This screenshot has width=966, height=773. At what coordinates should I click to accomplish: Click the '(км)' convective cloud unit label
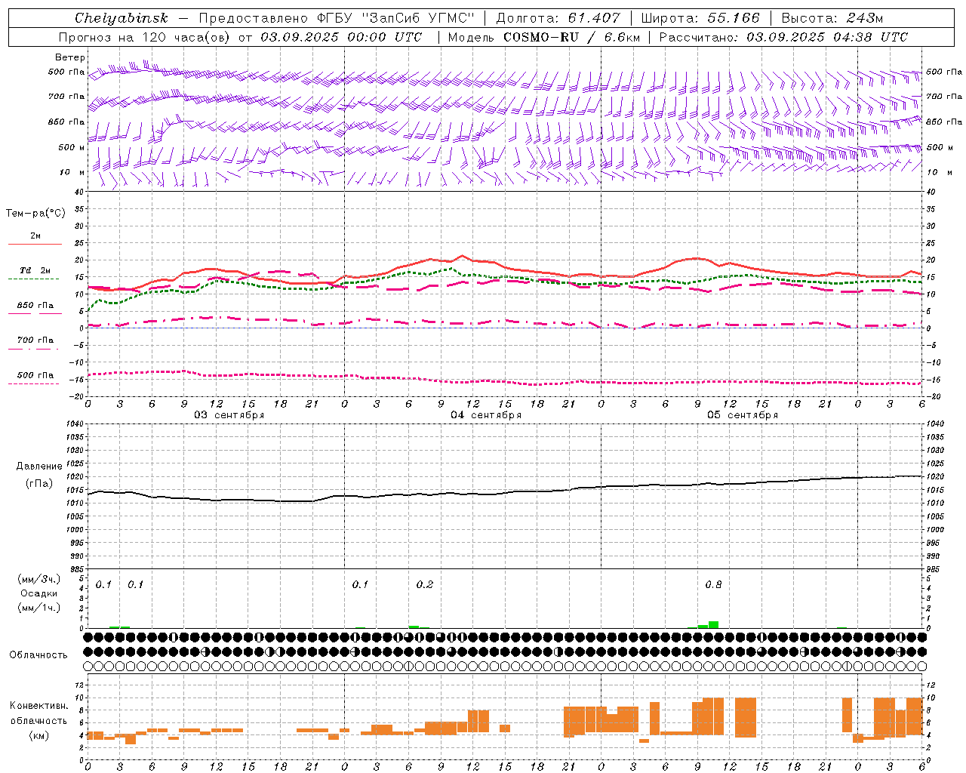click(39, 735)
